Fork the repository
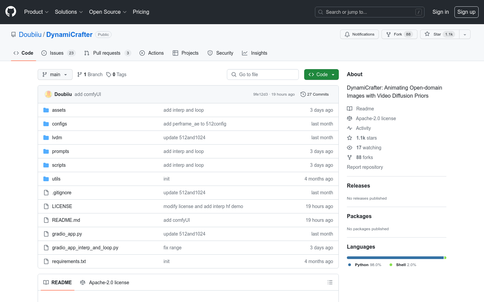 coord(399,34)
